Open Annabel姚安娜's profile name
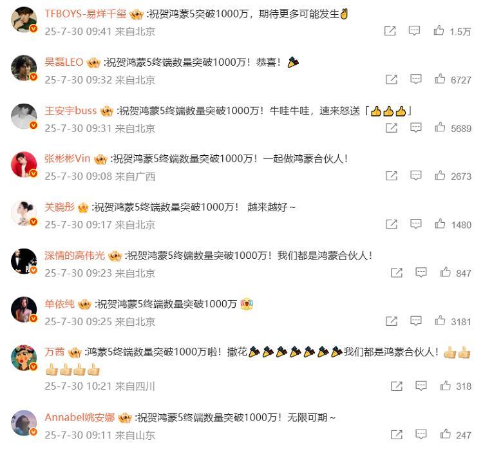 click(79, 418)
